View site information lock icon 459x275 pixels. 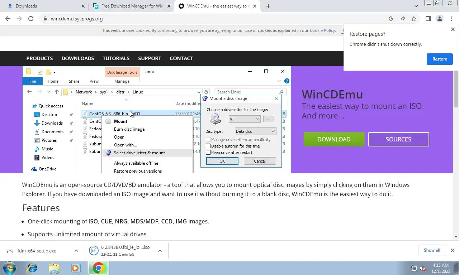tap(45, 19)
